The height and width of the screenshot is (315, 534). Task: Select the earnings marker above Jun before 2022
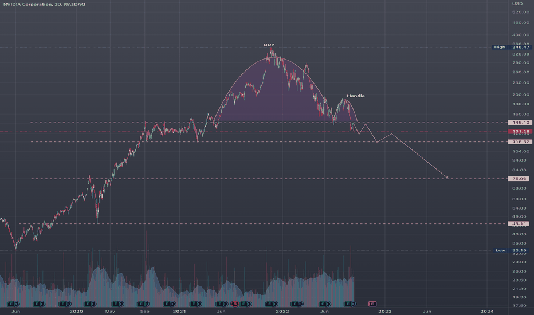[221, 304]
